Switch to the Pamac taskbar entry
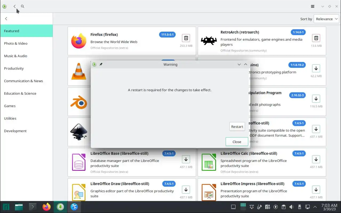 [x=60, y=207]
